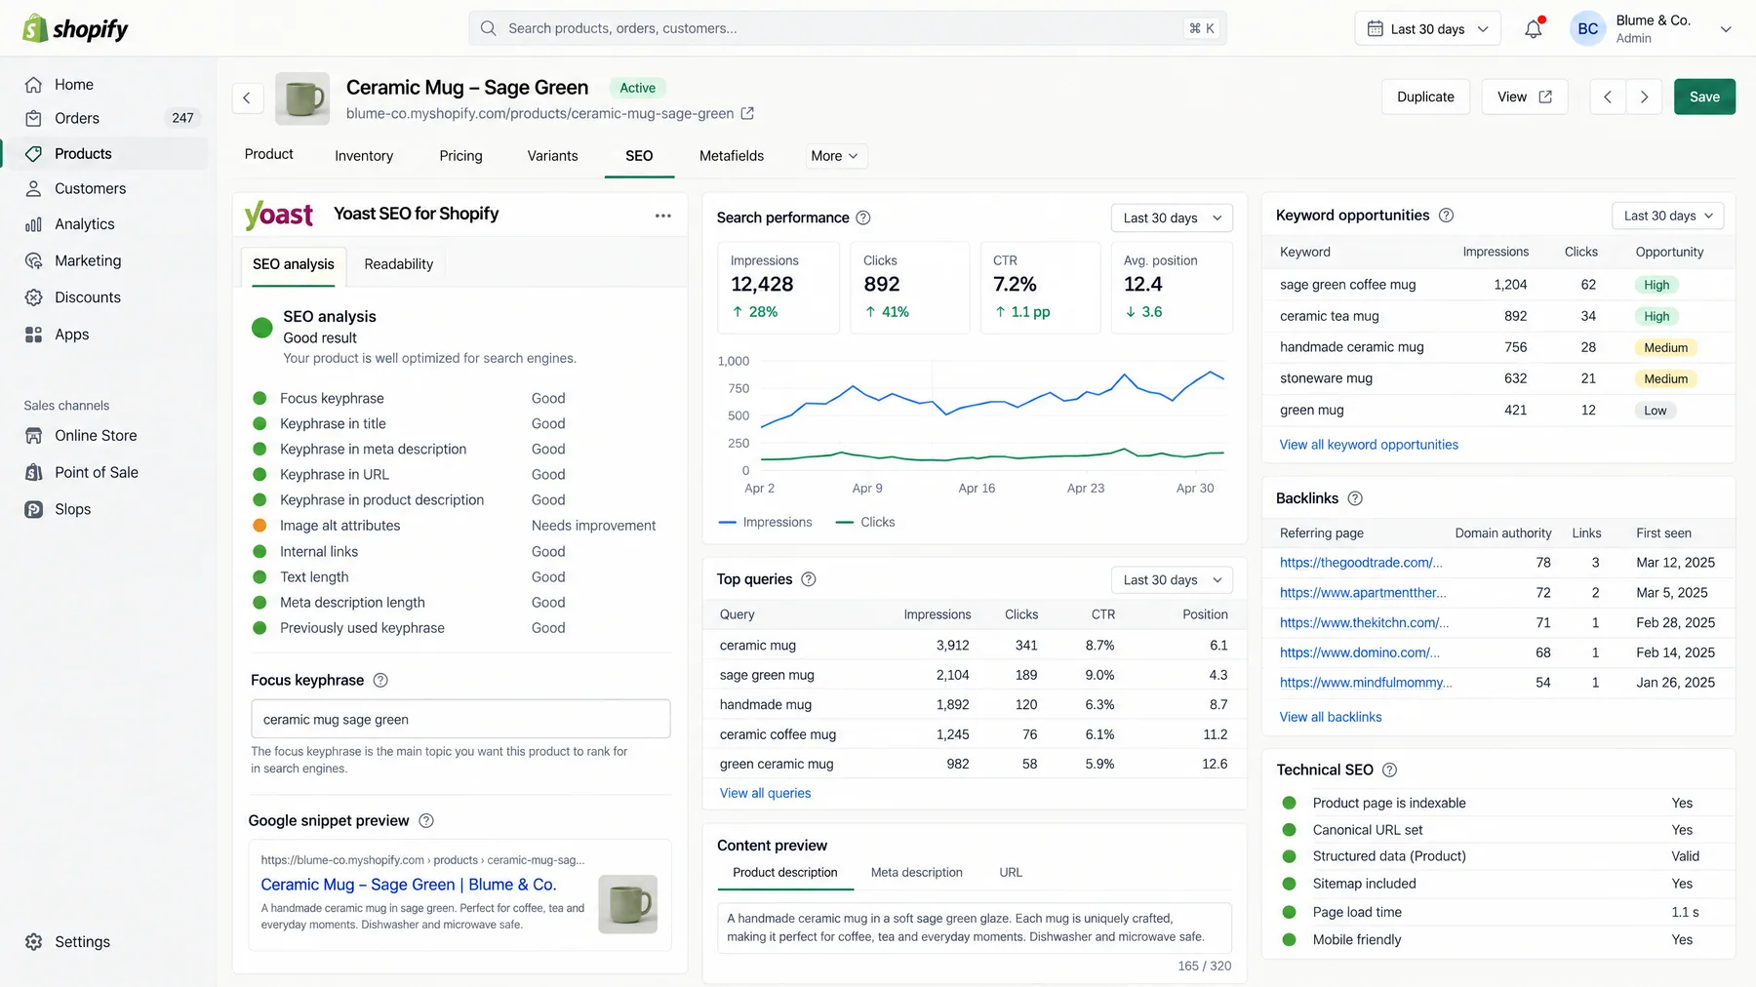Click the View button

point(1525,97)
